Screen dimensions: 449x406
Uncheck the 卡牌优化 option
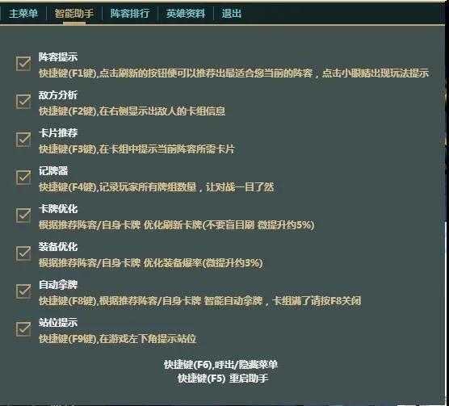tap(23, 216)
